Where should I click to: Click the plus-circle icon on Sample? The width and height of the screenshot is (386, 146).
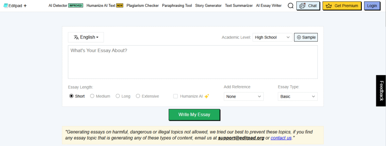coord(299,37)
